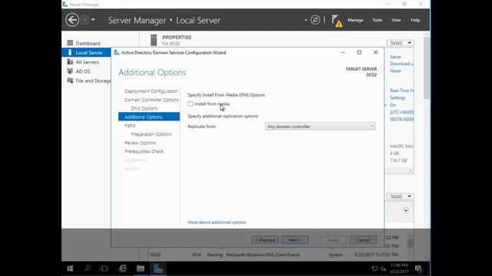Go to Prerequisites Check step
Viewport: 492px width, 276px height.
144,152
